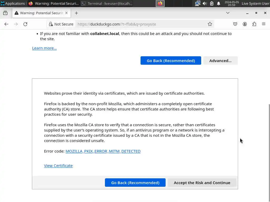Click Accept the Risk and Continue

pos(202,183)
